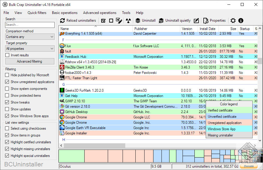Open settings via the gear icon
This screenshot has width=263, height=170.
(x=233, y=21)
